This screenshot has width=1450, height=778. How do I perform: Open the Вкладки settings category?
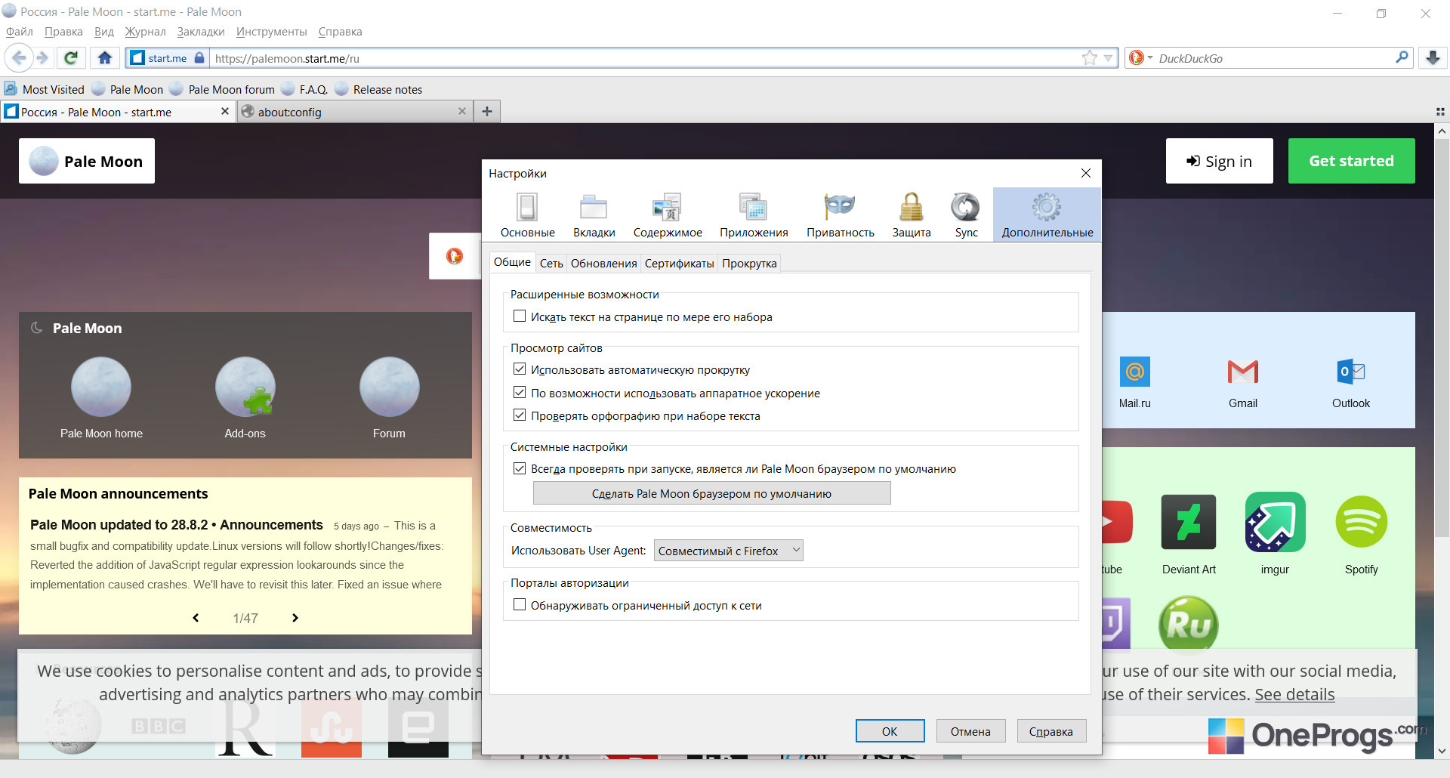(594, 215)
